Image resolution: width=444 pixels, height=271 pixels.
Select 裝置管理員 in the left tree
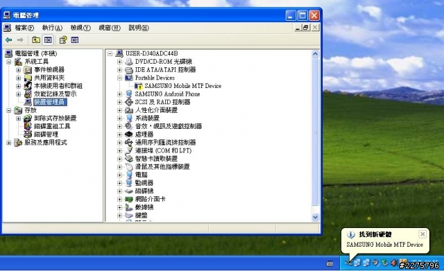[50, 102]
